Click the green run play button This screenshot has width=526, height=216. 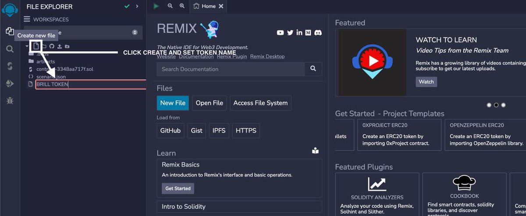(156, 6)
